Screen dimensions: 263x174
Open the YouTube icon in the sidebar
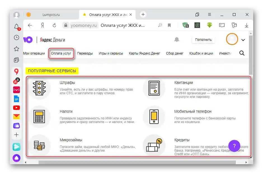point(17,108)
